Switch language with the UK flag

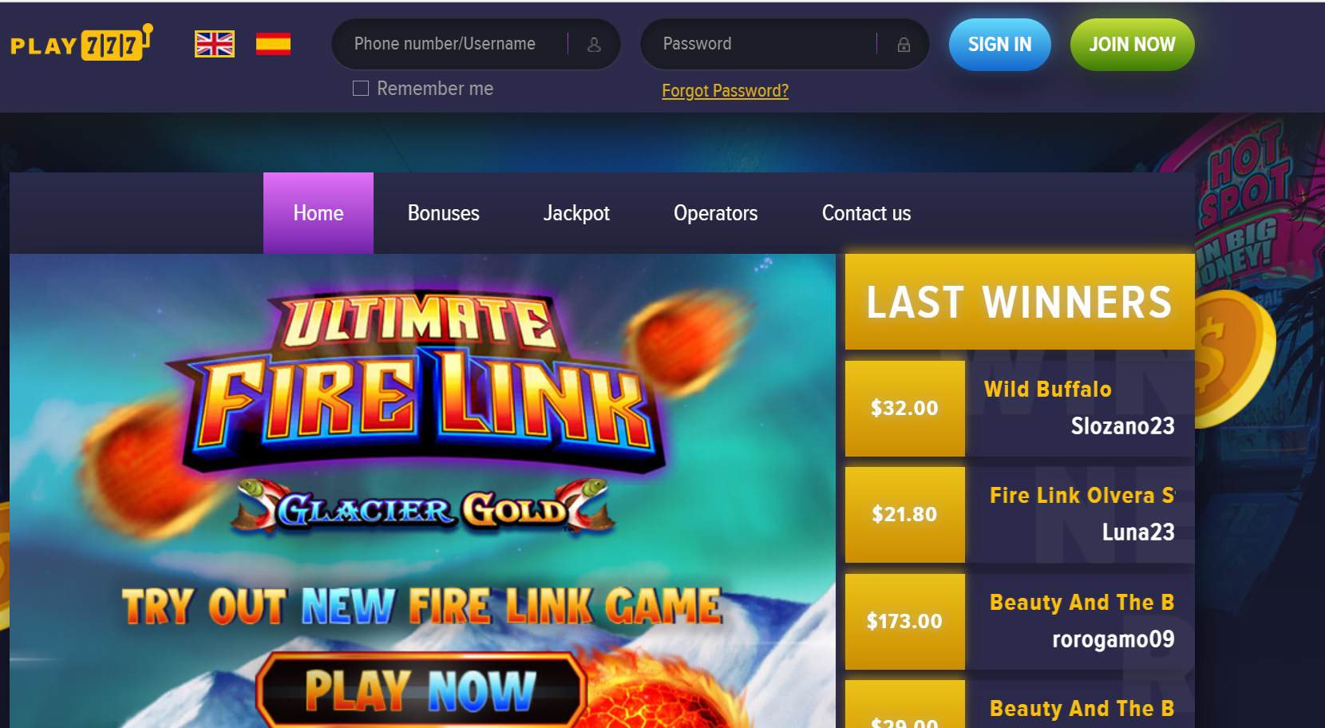coord(215,44)
